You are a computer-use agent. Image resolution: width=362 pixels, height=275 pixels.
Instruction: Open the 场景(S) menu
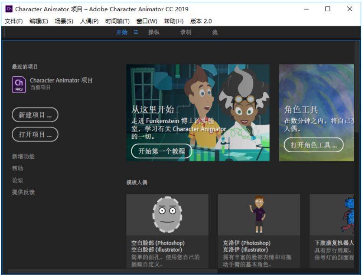(64, 21)
